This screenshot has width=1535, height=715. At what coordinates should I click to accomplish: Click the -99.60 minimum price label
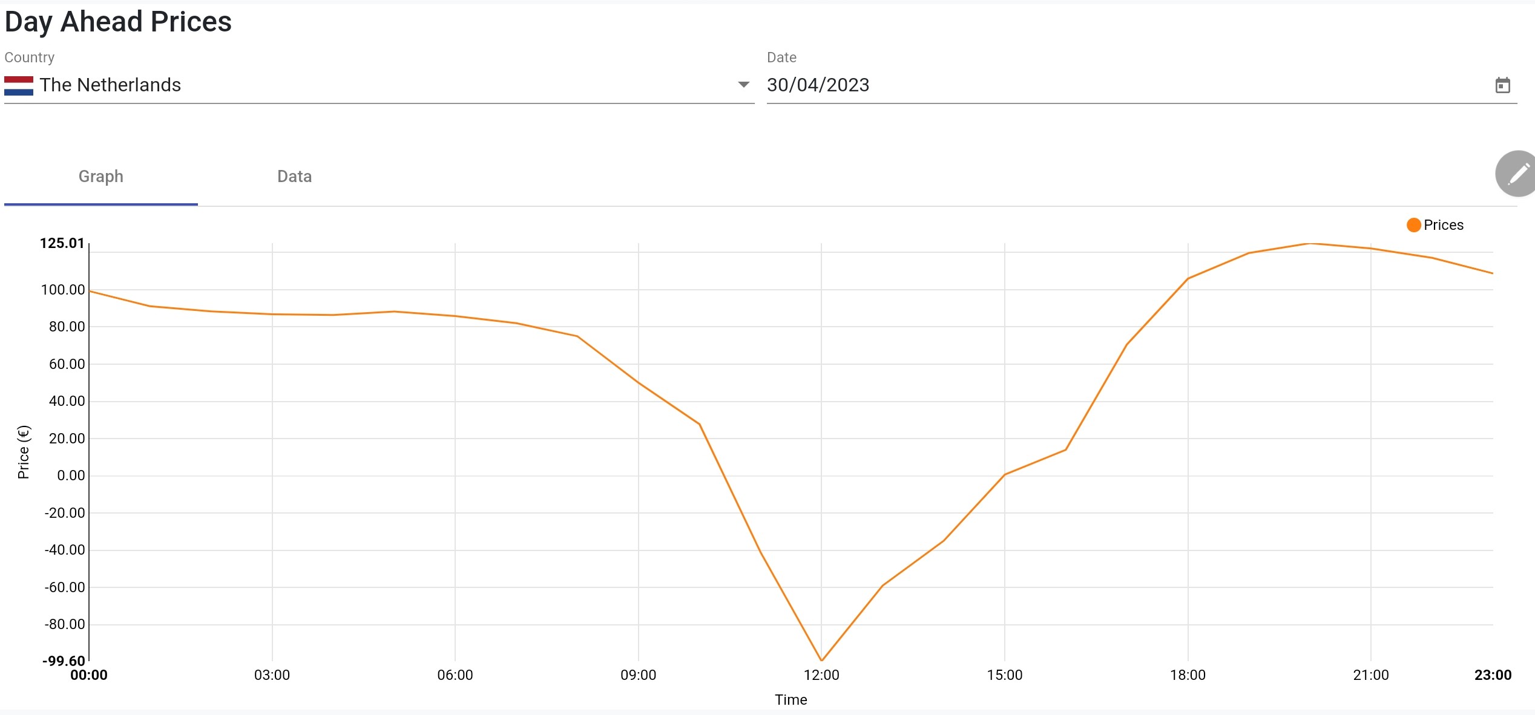(64, 661)
